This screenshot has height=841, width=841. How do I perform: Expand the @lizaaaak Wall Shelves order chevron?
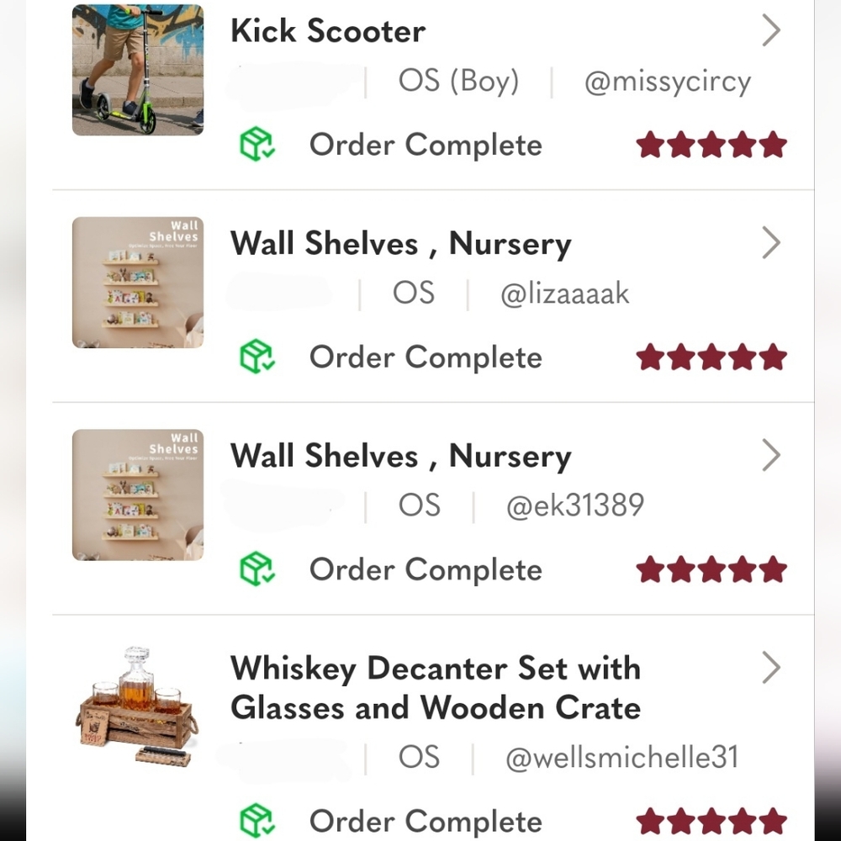[x=770, y=243]
